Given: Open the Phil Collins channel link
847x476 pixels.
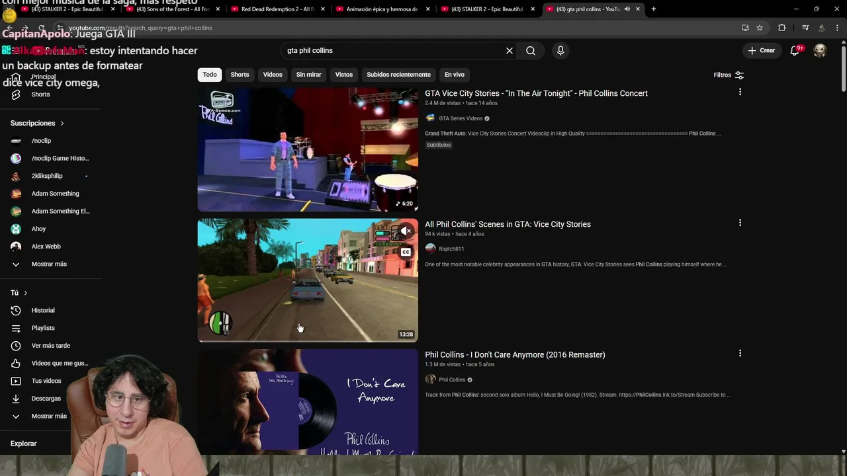Looking at the screenshot, I should 452,380.
